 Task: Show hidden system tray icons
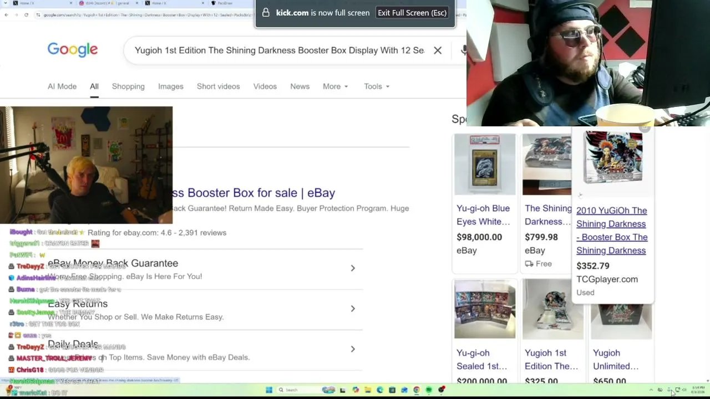pos(651,390)
